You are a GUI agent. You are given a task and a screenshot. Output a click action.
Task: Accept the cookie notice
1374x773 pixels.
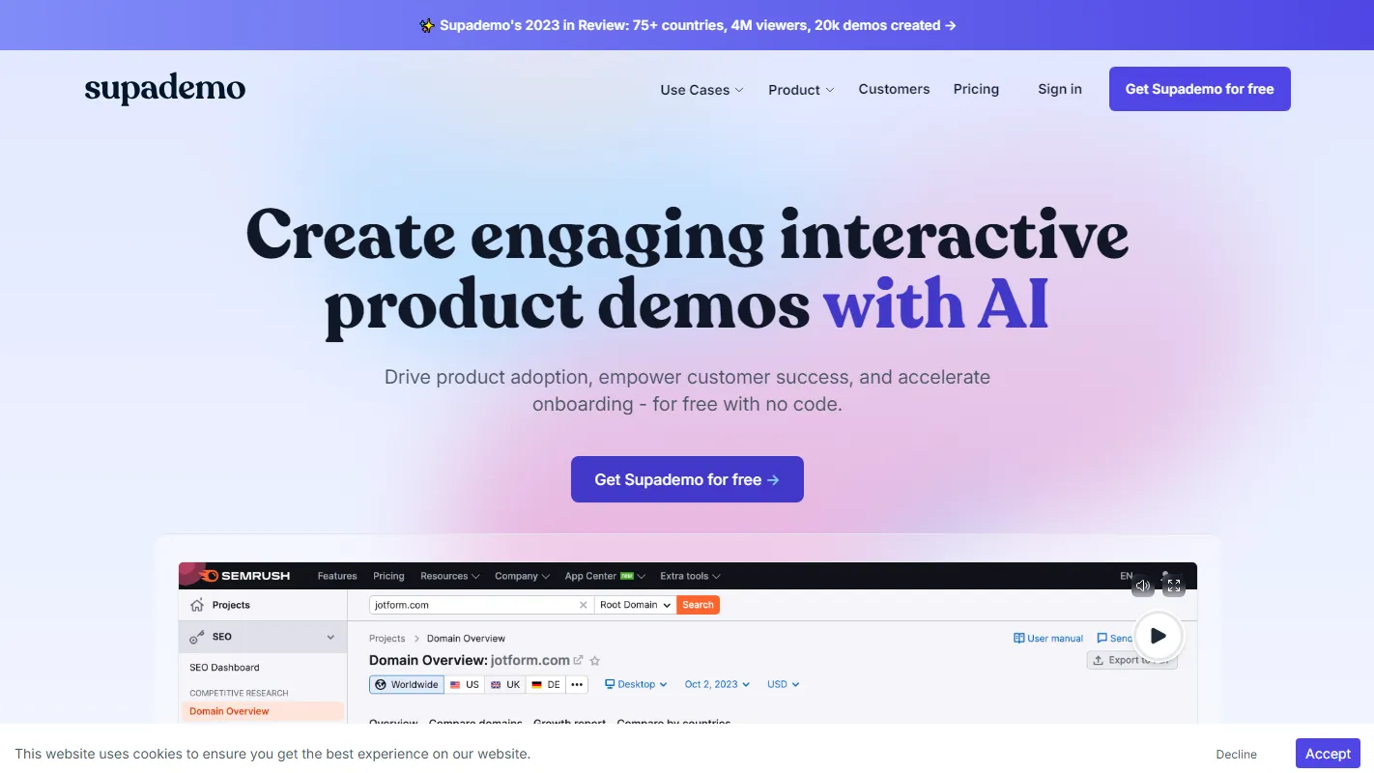[1328, 753]
